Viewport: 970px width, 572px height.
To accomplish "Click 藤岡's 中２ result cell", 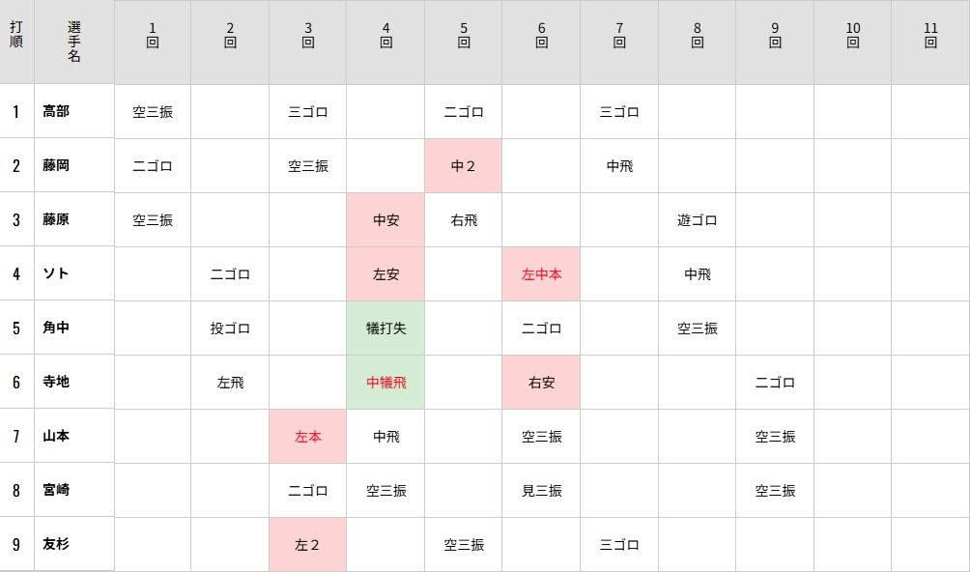I will [x=464, y=165].
